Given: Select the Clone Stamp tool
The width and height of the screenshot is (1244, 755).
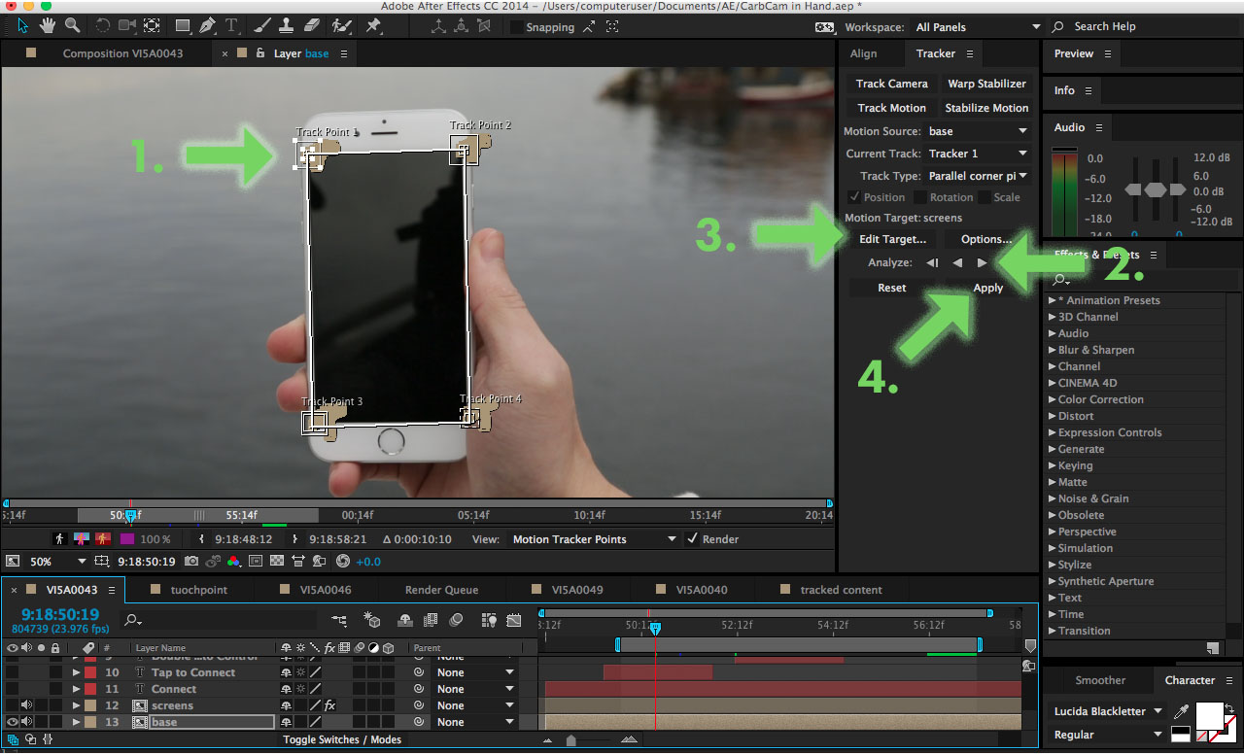Looking at the screenshot, I should [x=287, y=26].
